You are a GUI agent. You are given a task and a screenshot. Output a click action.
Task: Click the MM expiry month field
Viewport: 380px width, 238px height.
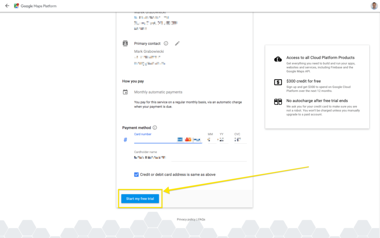(x=211, y=140)
